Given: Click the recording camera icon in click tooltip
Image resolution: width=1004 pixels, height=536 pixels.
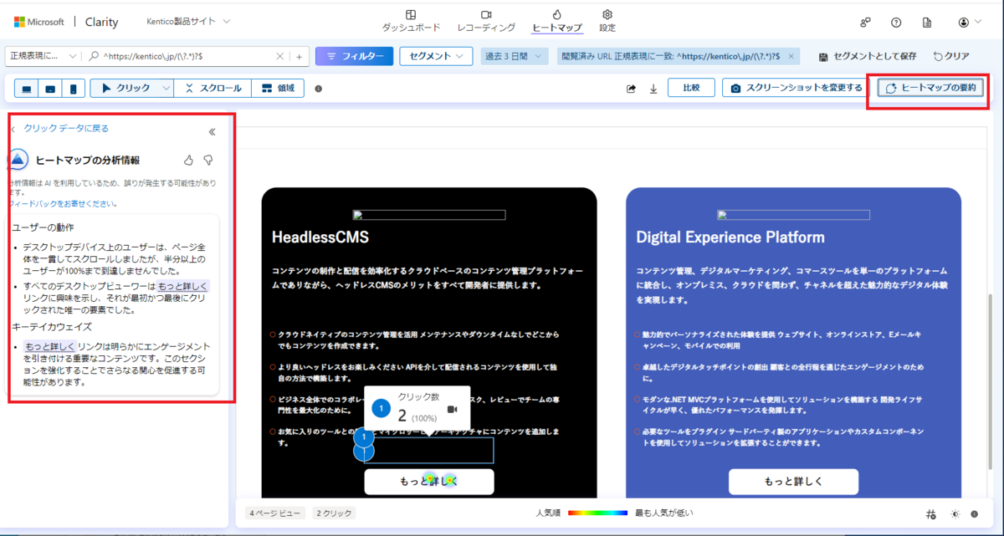Looking at the screenshot, I should 453,409.
